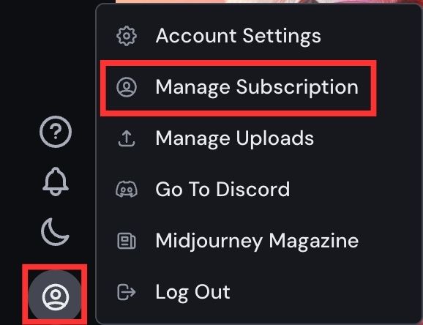Click the gear icon beside Account Settings
423x325 pixels.
(127, 36)
